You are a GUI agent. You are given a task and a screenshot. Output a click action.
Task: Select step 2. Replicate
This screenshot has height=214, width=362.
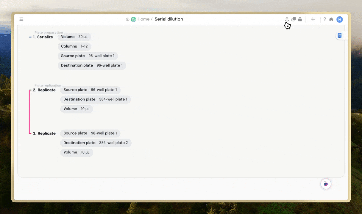point(44,90)
